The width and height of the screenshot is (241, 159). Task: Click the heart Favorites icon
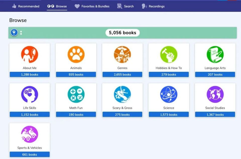tap(77, 6)
